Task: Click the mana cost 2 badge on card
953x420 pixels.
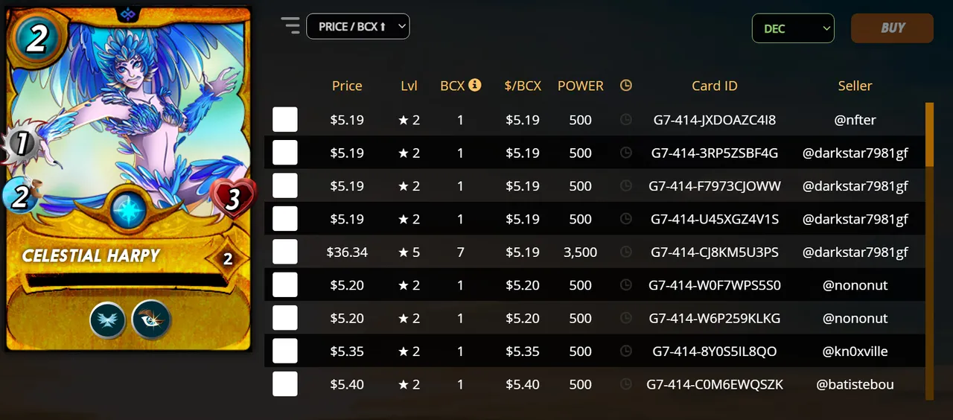Action: click(36, 39)
